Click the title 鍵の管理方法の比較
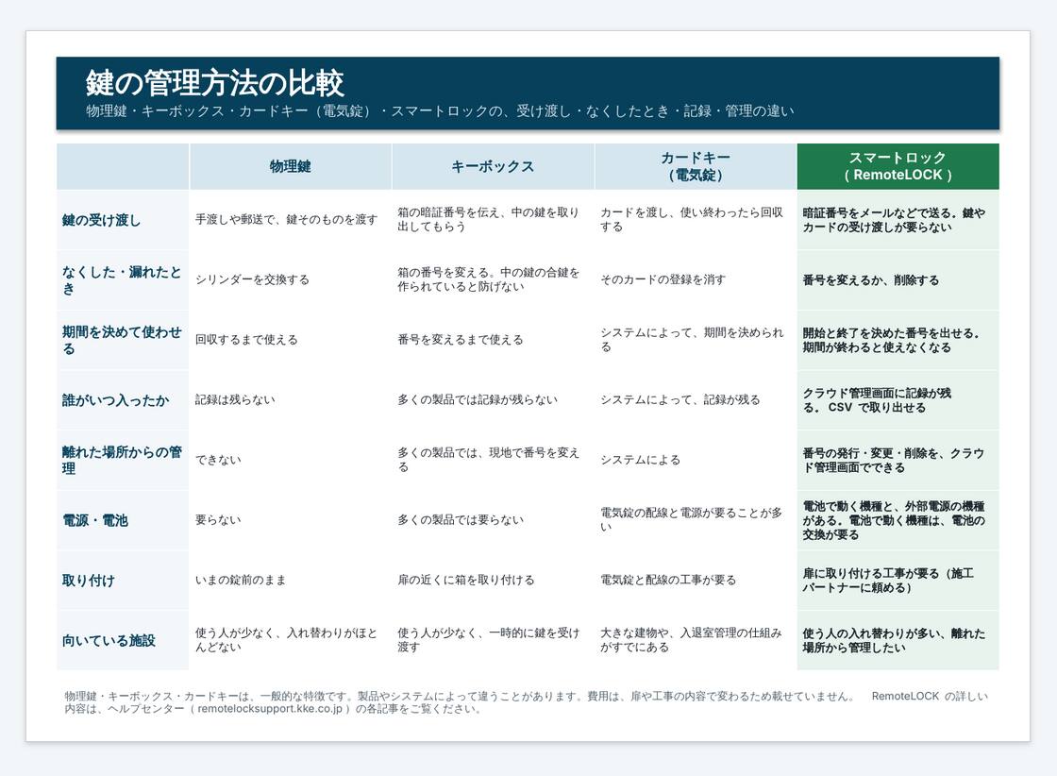This screenshot has height=776, width=1057. 214,83
